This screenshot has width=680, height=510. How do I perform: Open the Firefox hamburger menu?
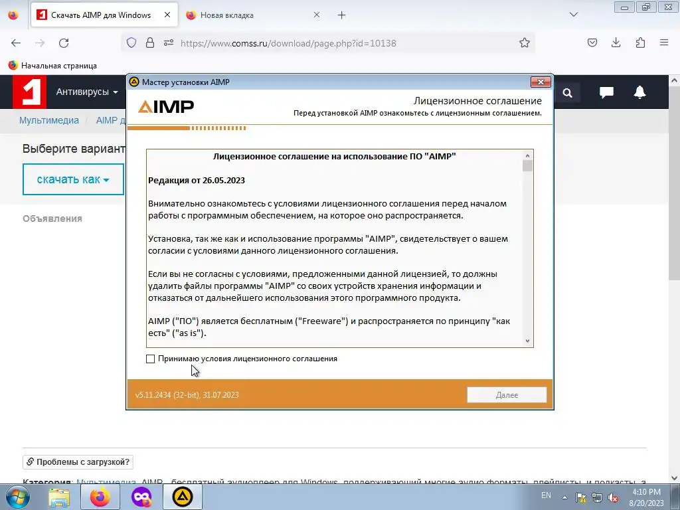click(x=664, y=43)
